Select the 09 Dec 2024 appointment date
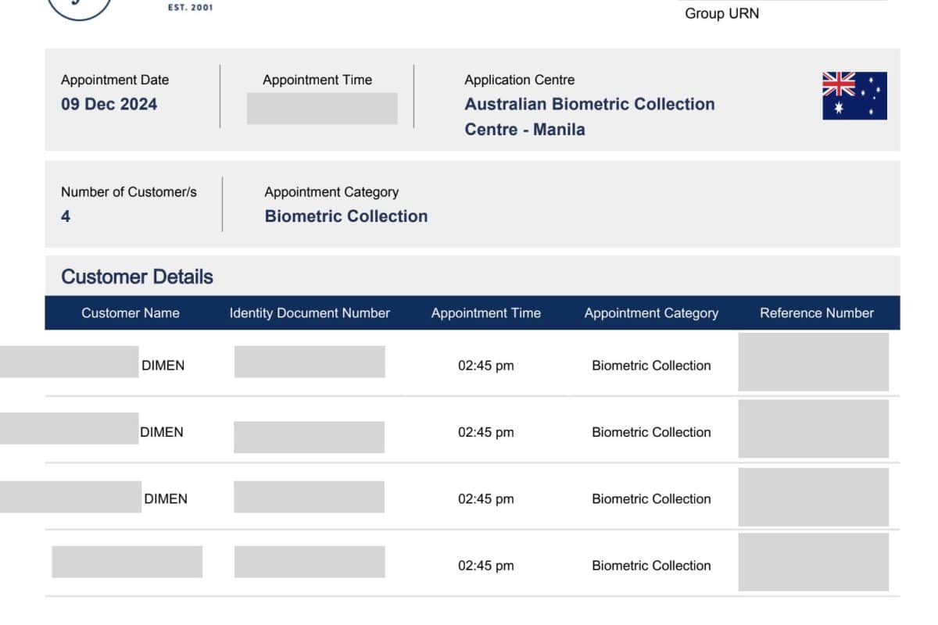 [109, 104]
